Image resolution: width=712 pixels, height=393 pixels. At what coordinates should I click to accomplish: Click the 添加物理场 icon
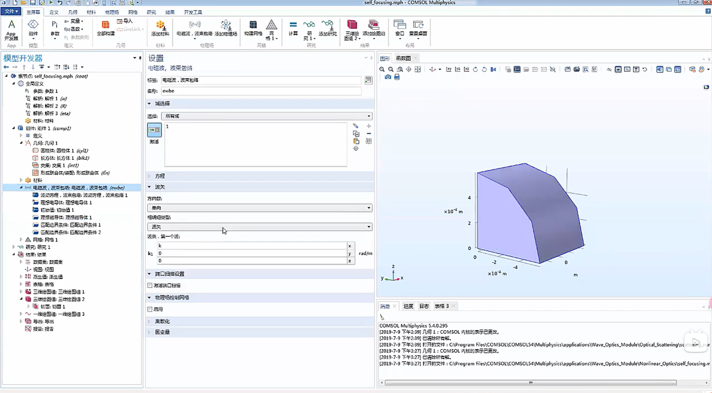coord(226,28)
